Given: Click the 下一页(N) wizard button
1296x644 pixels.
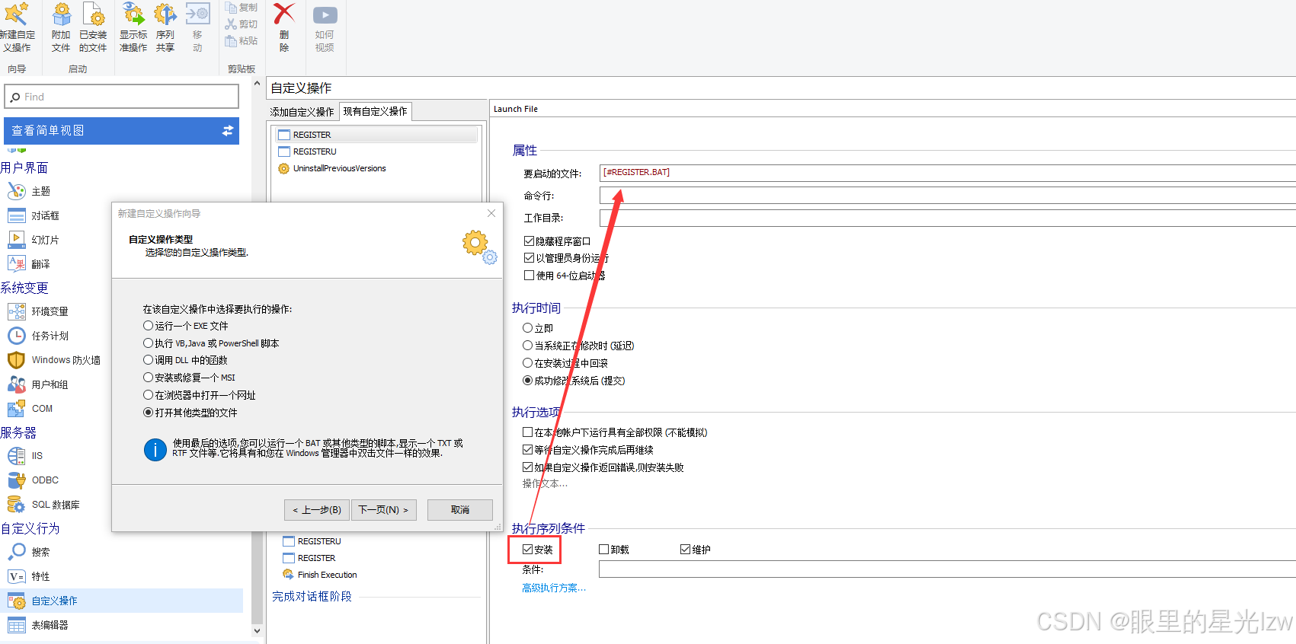Looking at the screenshot, I should tap(384, 510).
